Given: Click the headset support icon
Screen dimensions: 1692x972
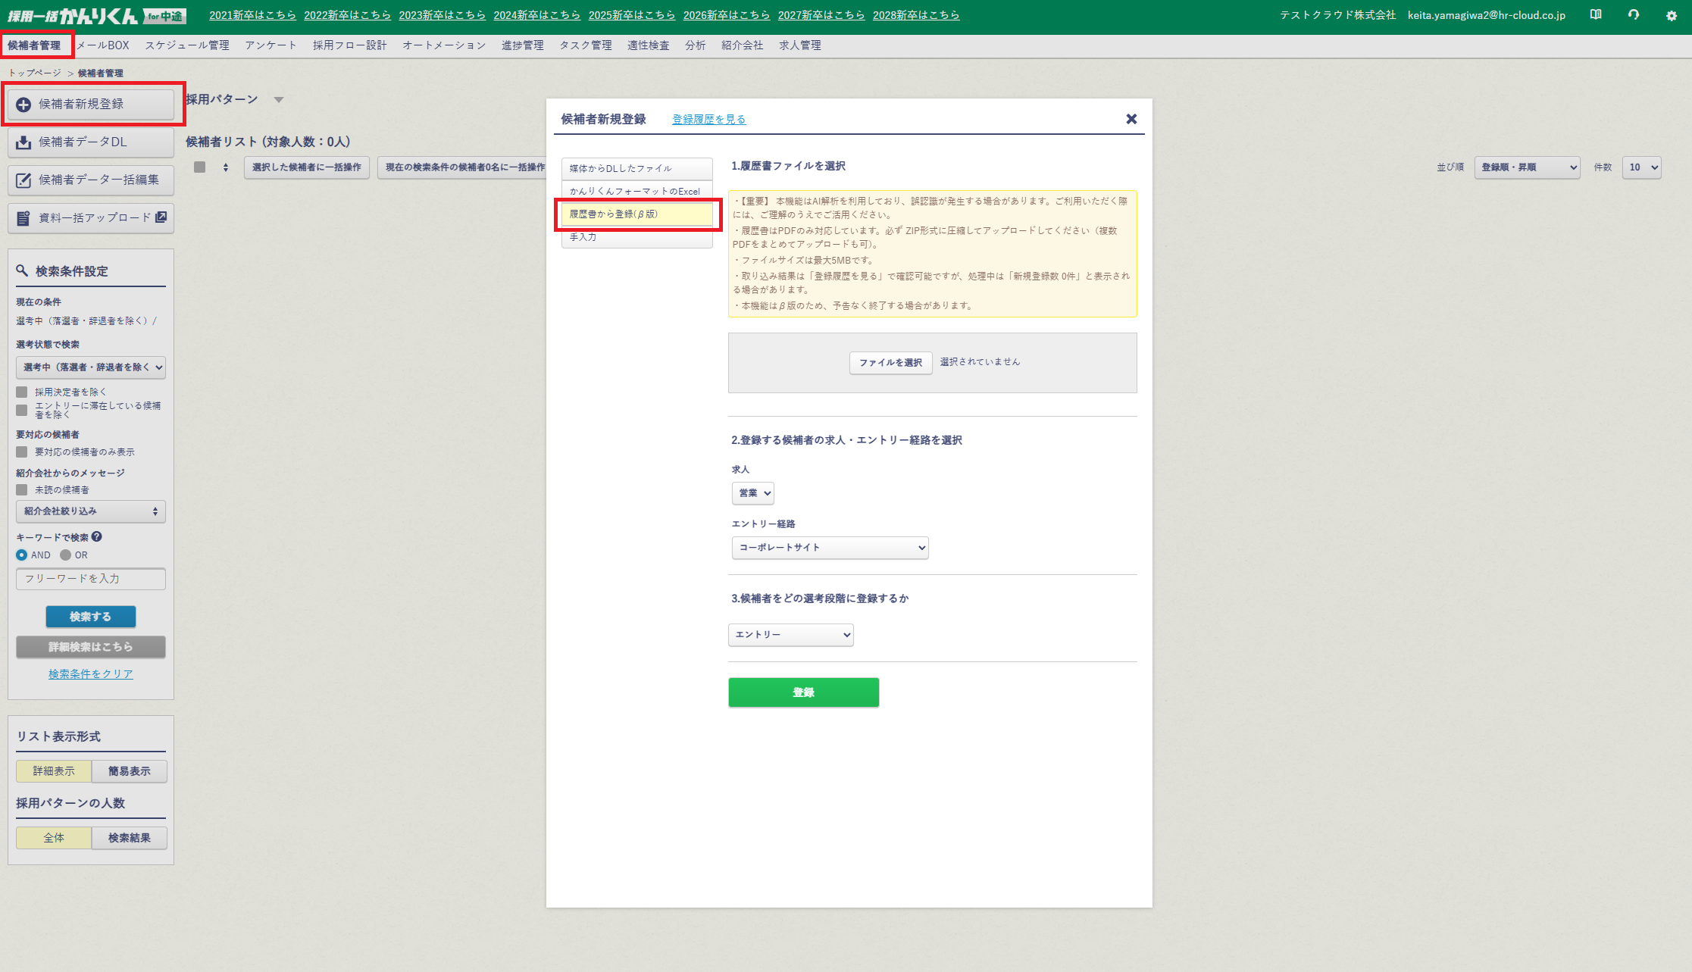Looking at the screenshot, I should [1634, 14].
